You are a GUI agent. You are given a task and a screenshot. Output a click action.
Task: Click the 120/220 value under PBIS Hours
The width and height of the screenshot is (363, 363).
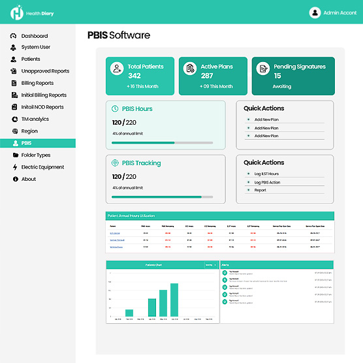pyautogui.click(x=124, y=123)
